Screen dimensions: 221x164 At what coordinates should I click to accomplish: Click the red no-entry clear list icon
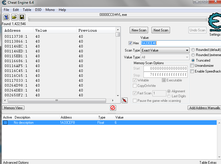point(113,108)
